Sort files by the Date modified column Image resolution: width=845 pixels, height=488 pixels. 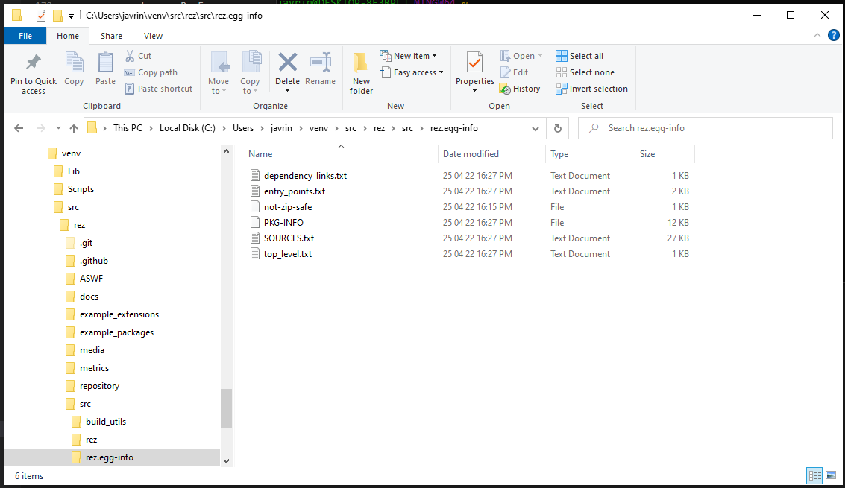pos(471,154)
